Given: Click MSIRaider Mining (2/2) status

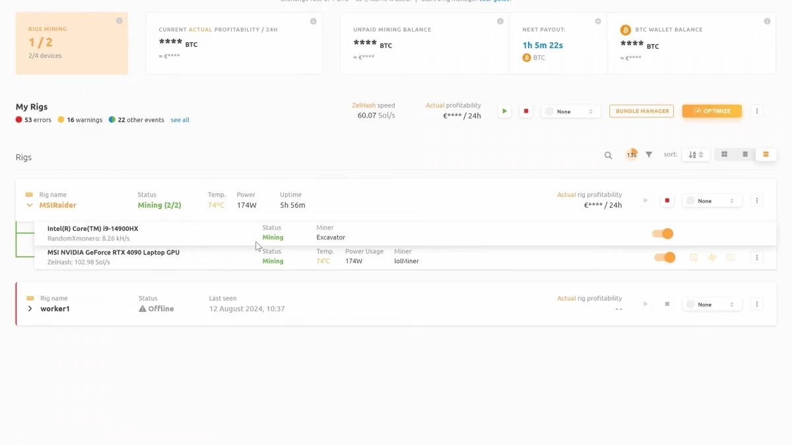Looking at the screenshot, I should point(159,205).
